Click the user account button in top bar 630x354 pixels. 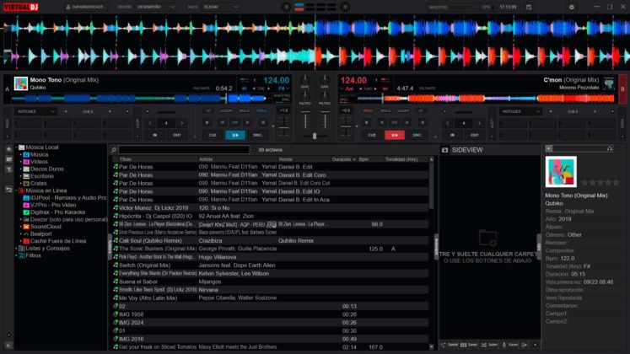coord(85,7)
